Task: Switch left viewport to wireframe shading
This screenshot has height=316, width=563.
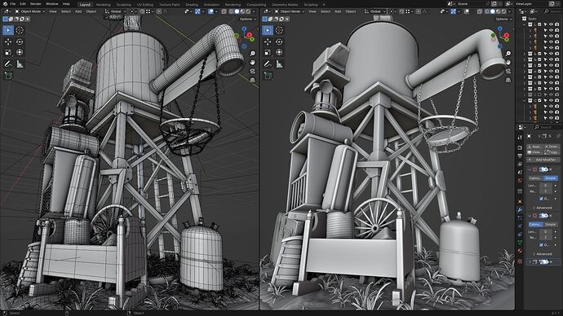Action: (231, 11)
